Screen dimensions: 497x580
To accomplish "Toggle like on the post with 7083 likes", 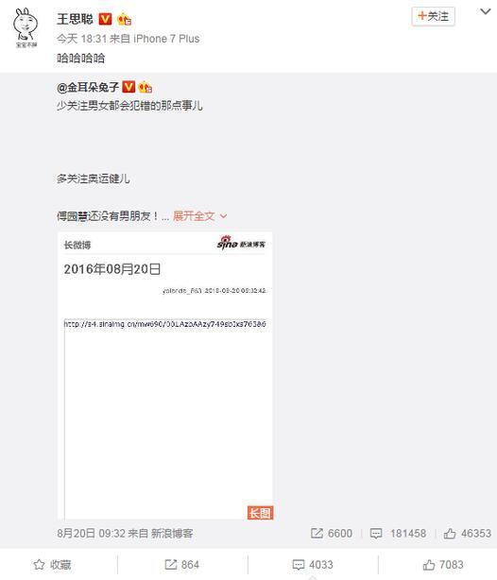I will tap(443, 565).
